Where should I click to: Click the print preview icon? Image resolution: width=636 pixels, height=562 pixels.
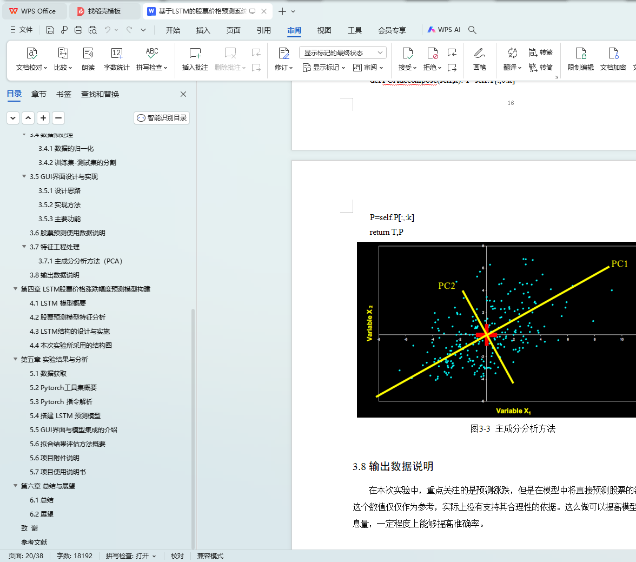(92, 30)
